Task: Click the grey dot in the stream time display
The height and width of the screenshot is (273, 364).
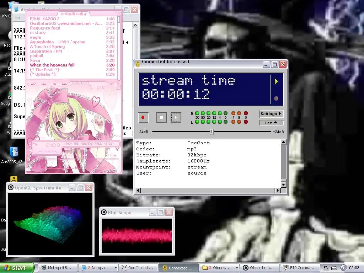Action: (276, 98)
